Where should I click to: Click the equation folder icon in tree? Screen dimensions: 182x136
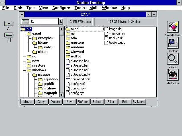40,79
